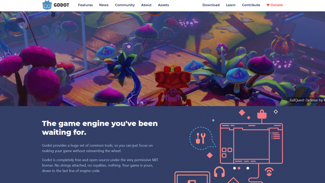The width and height of the screenshot is (325, 183).
Task: Open the Features menu item
Action: 85,5
